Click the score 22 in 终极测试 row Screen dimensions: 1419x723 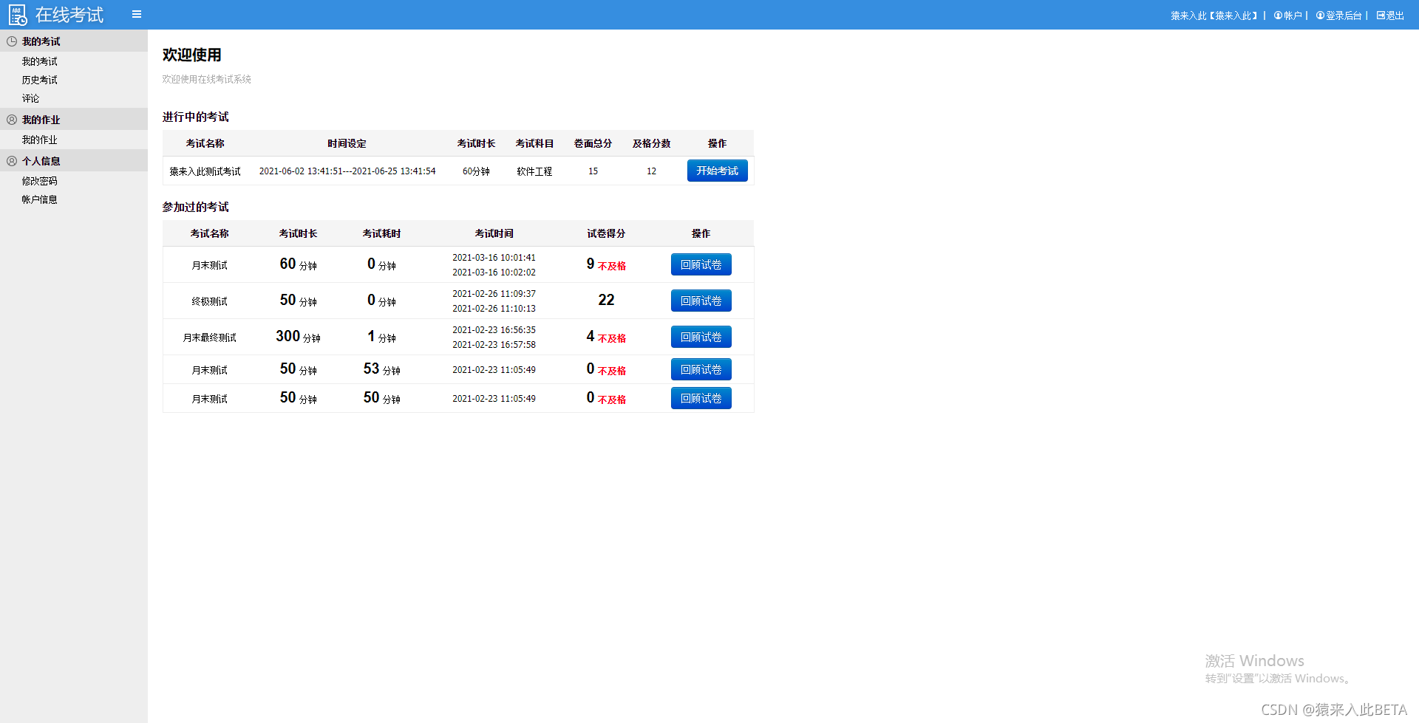click(606, 300)
